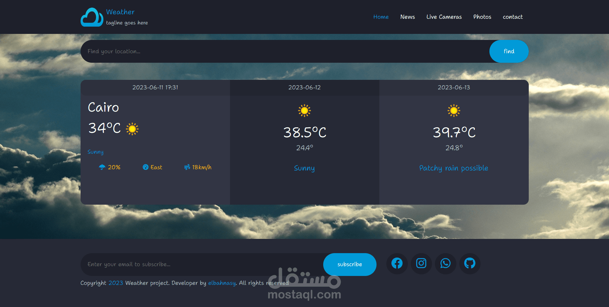Open the Facebook social icon
609x307 pixels.
coord(397,264)
